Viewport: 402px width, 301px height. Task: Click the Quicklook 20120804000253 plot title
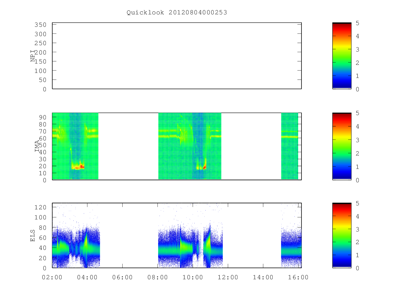coord(177,13)
